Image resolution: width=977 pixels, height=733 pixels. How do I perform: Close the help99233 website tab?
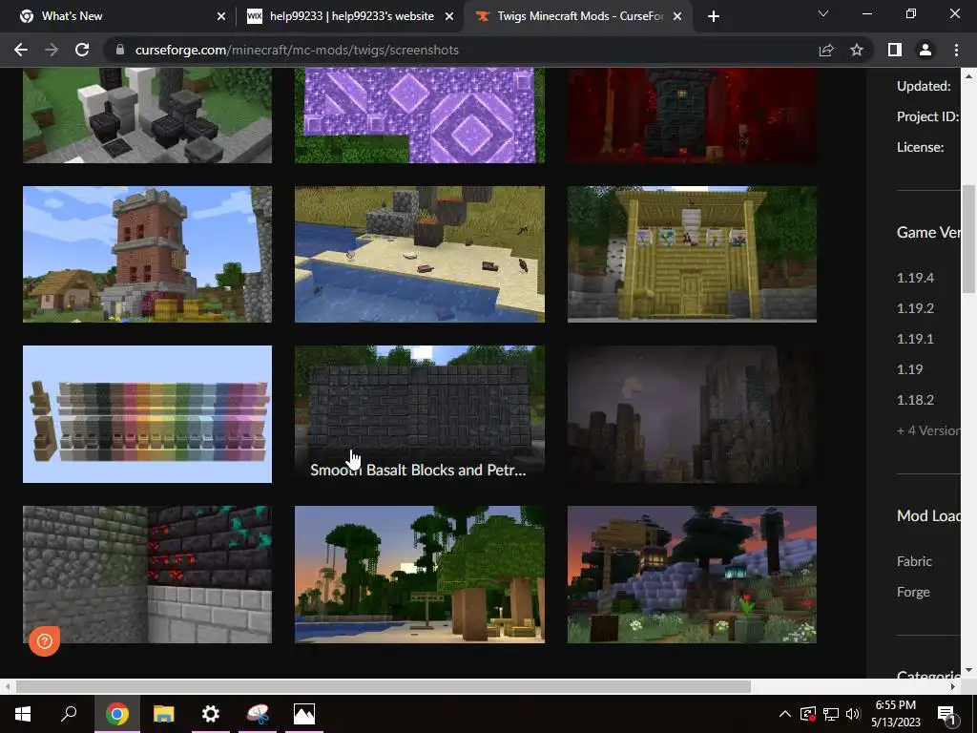(449, 16)
